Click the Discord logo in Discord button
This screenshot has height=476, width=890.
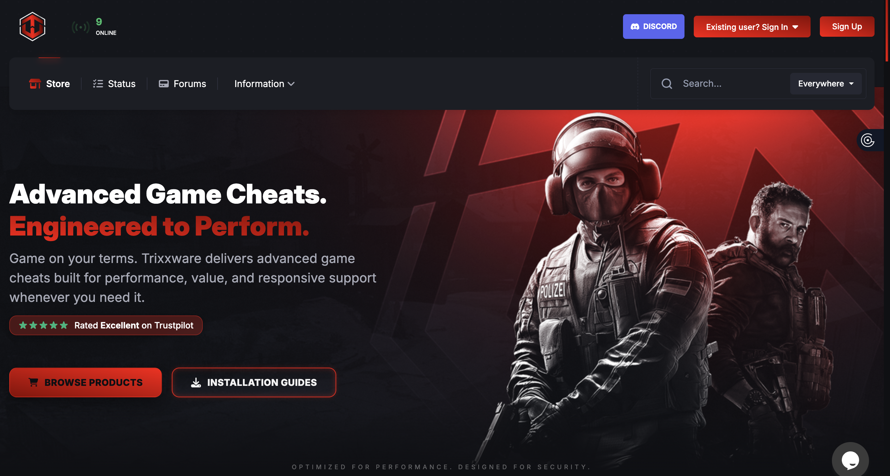635,27
